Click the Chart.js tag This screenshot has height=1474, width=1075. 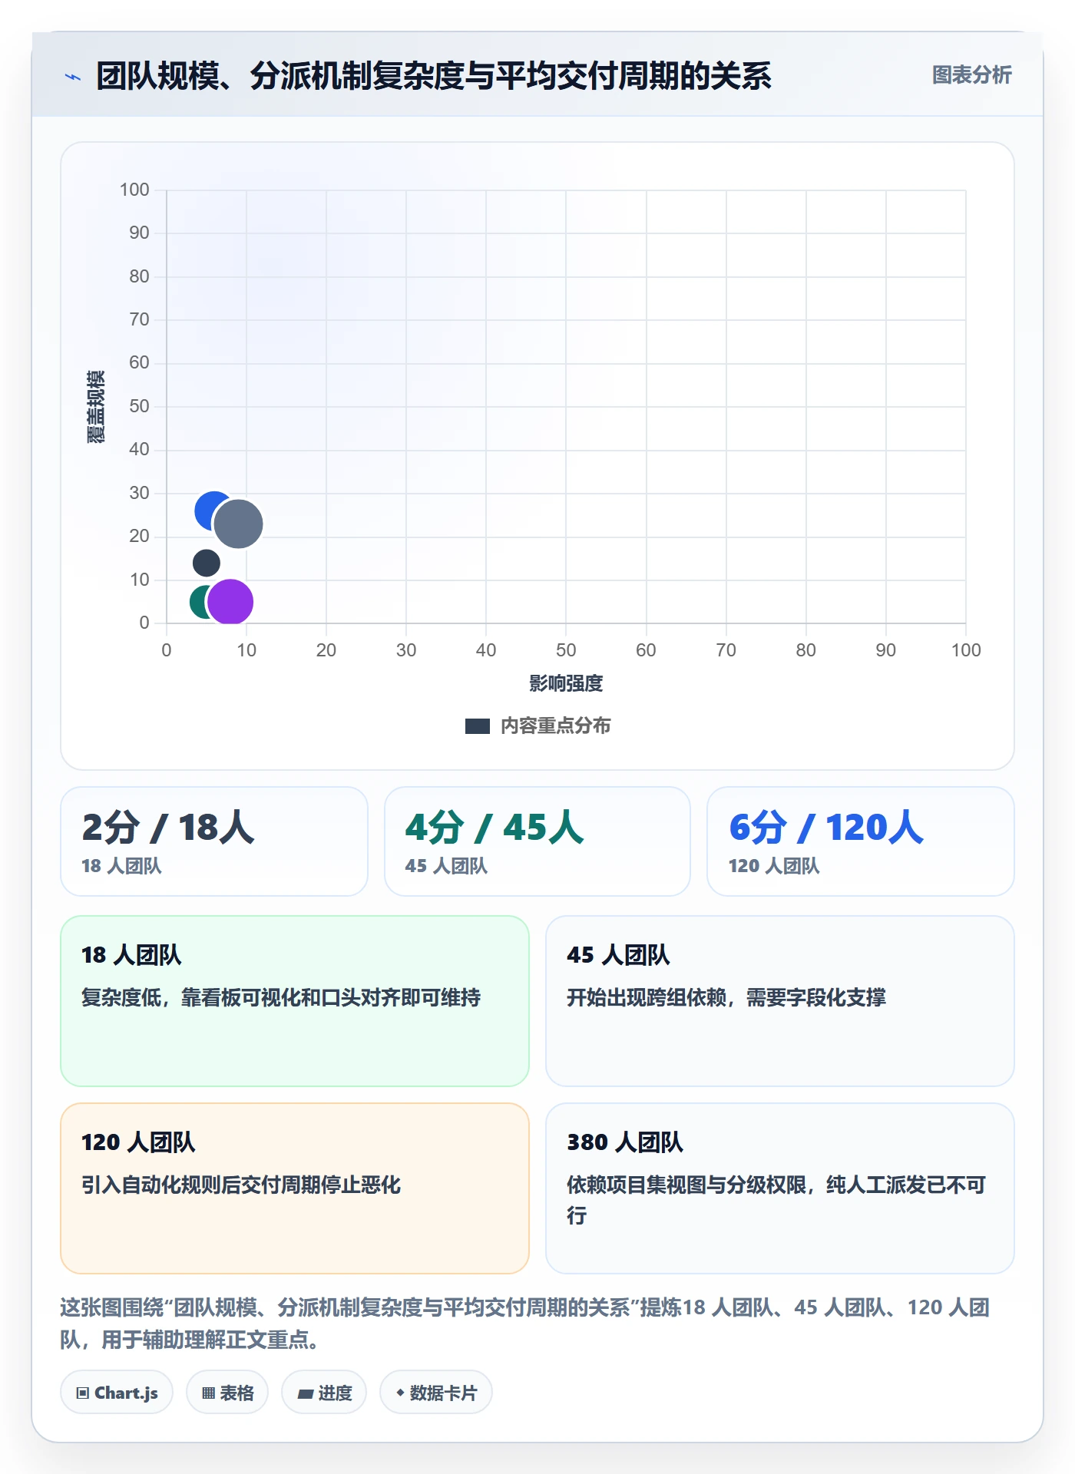click(x=117, y=1392)
